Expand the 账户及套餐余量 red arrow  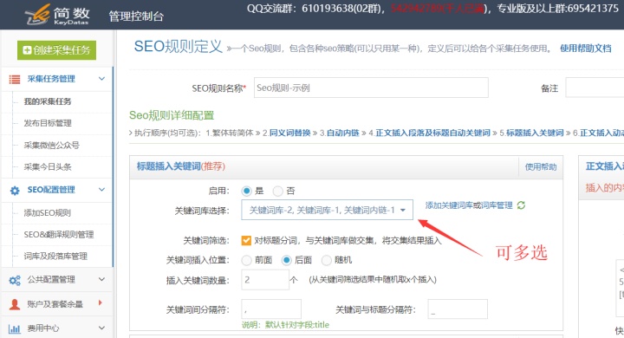pos(101,303)
